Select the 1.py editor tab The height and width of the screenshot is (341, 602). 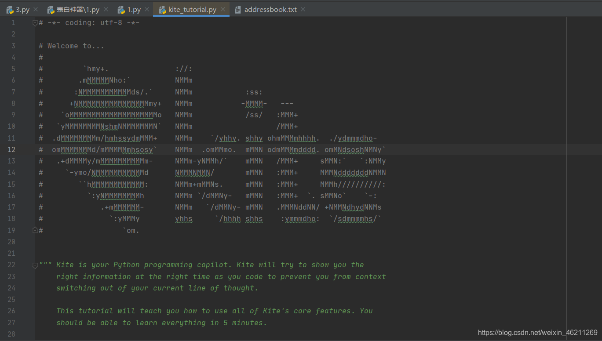tap(134, 9)
